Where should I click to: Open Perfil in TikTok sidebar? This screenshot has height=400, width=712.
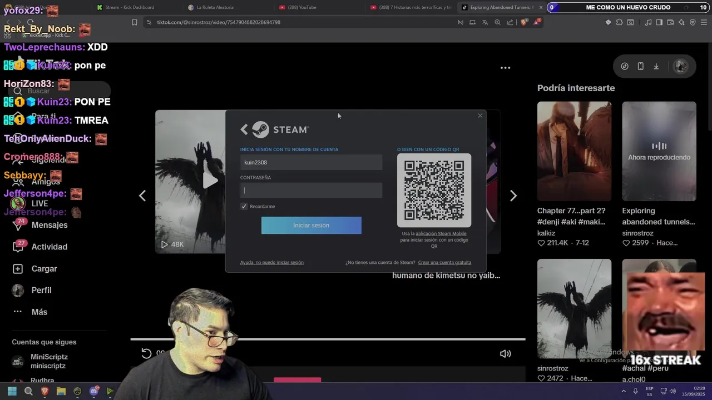point(32,290)
